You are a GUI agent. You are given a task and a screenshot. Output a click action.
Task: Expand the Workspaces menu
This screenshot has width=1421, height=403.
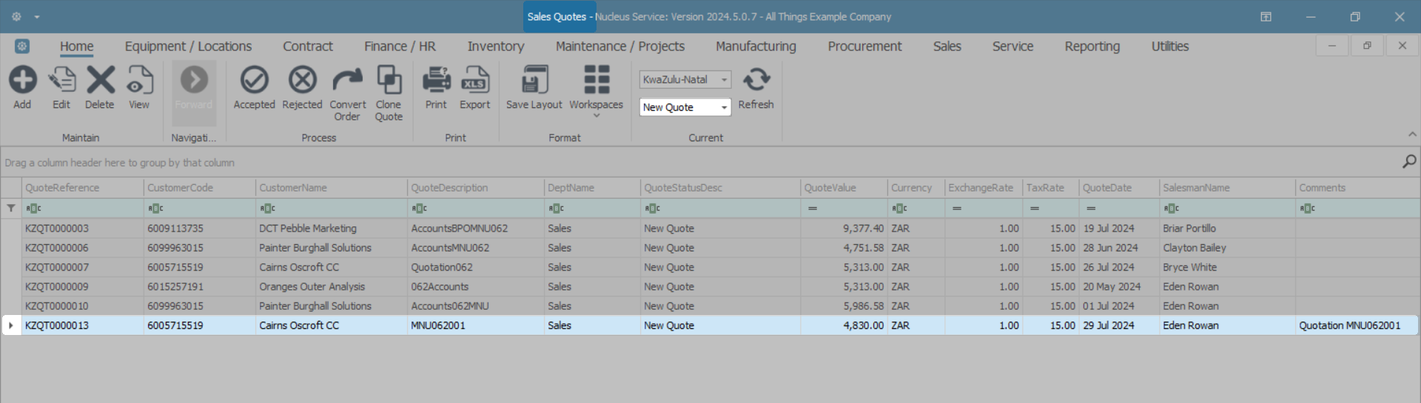(x=596, y=89)
